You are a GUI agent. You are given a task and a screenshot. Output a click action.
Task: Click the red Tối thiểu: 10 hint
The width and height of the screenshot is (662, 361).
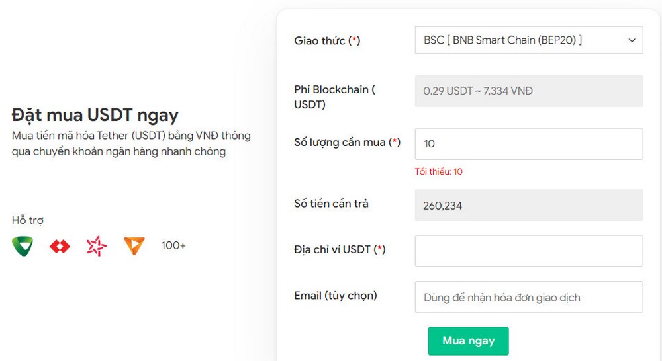439,172
